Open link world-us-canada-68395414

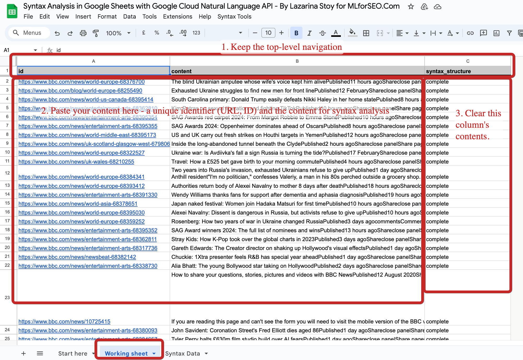86,100
